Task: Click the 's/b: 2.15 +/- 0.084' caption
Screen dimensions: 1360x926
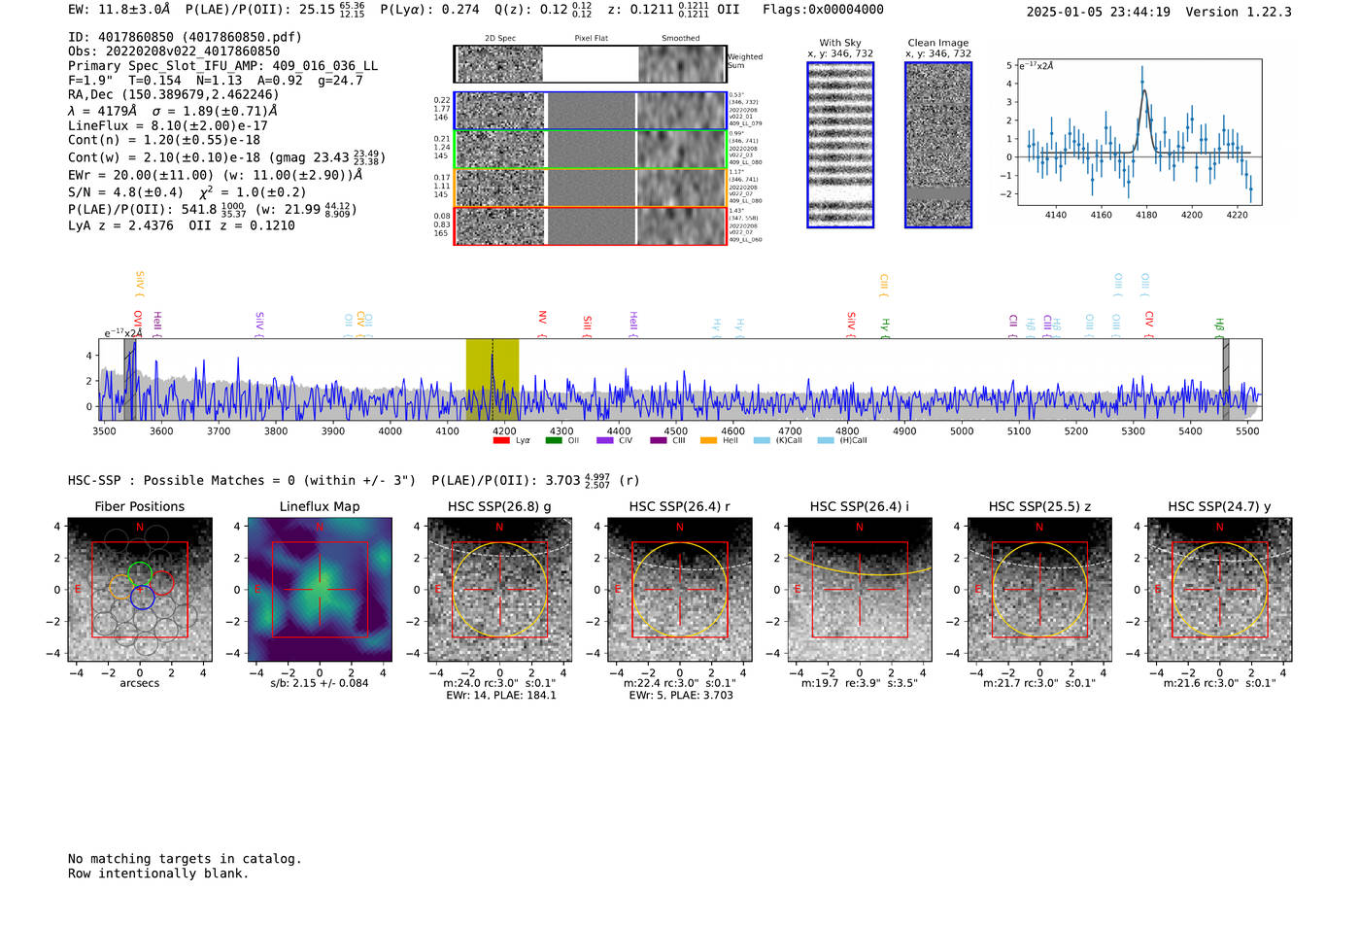Action: [320, 683]
